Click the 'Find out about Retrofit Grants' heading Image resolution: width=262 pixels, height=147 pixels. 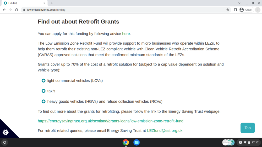(78, 22)
